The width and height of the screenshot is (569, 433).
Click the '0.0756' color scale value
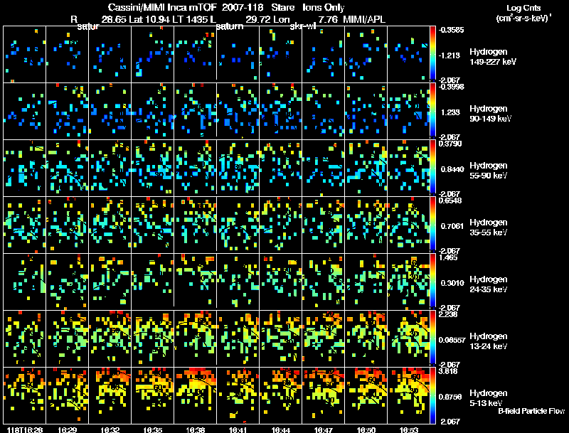[x=450, y=397]
